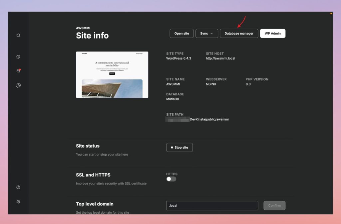
Task: Launch the Database manager
Action: tap(239, 34)
